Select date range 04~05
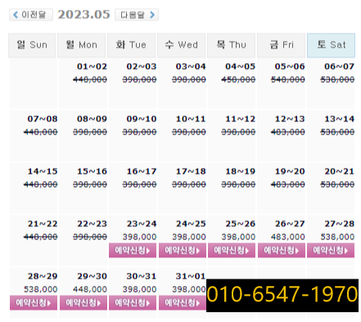The width and height of the screenshot is (361, 322). click(x=241, y=66)
